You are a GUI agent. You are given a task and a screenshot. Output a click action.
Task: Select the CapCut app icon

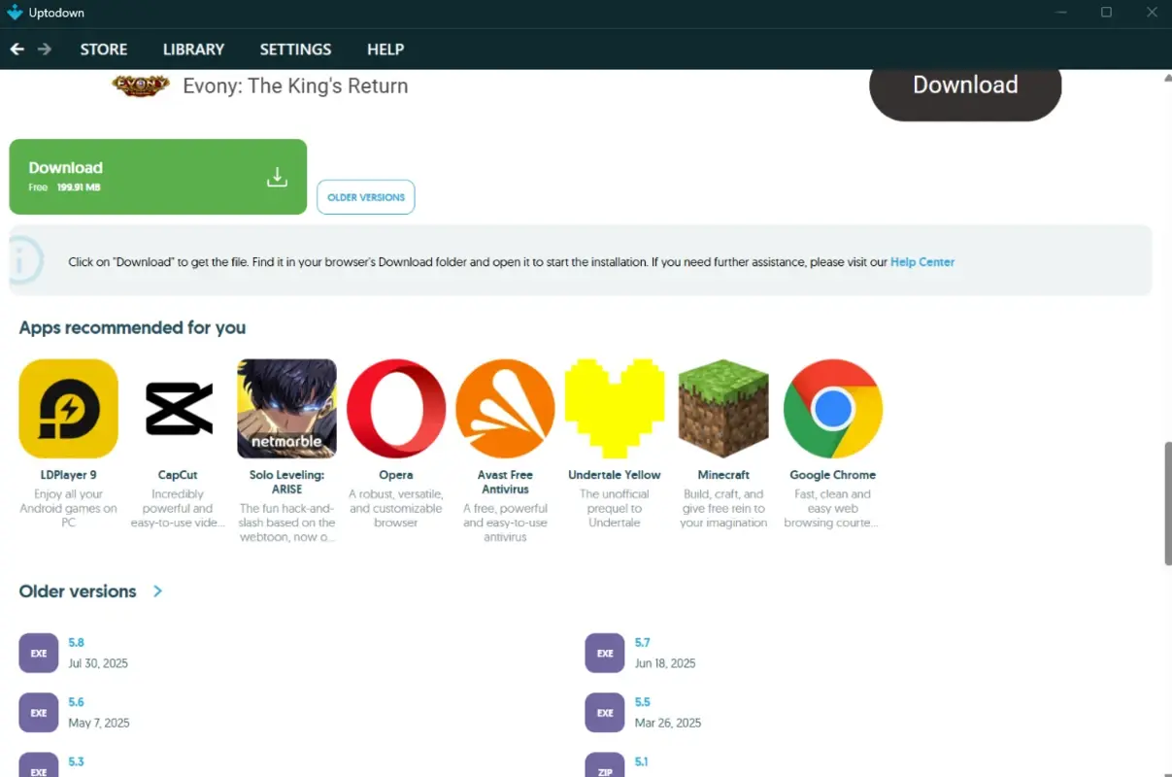(178, 408)
